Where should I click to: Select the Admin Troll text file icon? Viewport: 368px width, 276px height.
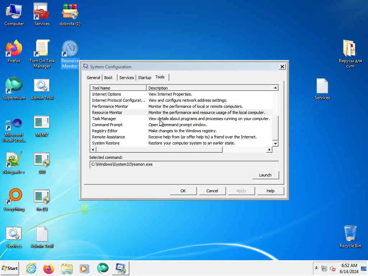pos(42,237)
